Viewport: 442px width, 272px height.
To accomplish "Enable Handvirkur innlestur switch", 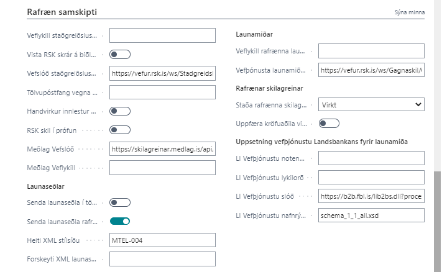I will click(x=120, y=111).
